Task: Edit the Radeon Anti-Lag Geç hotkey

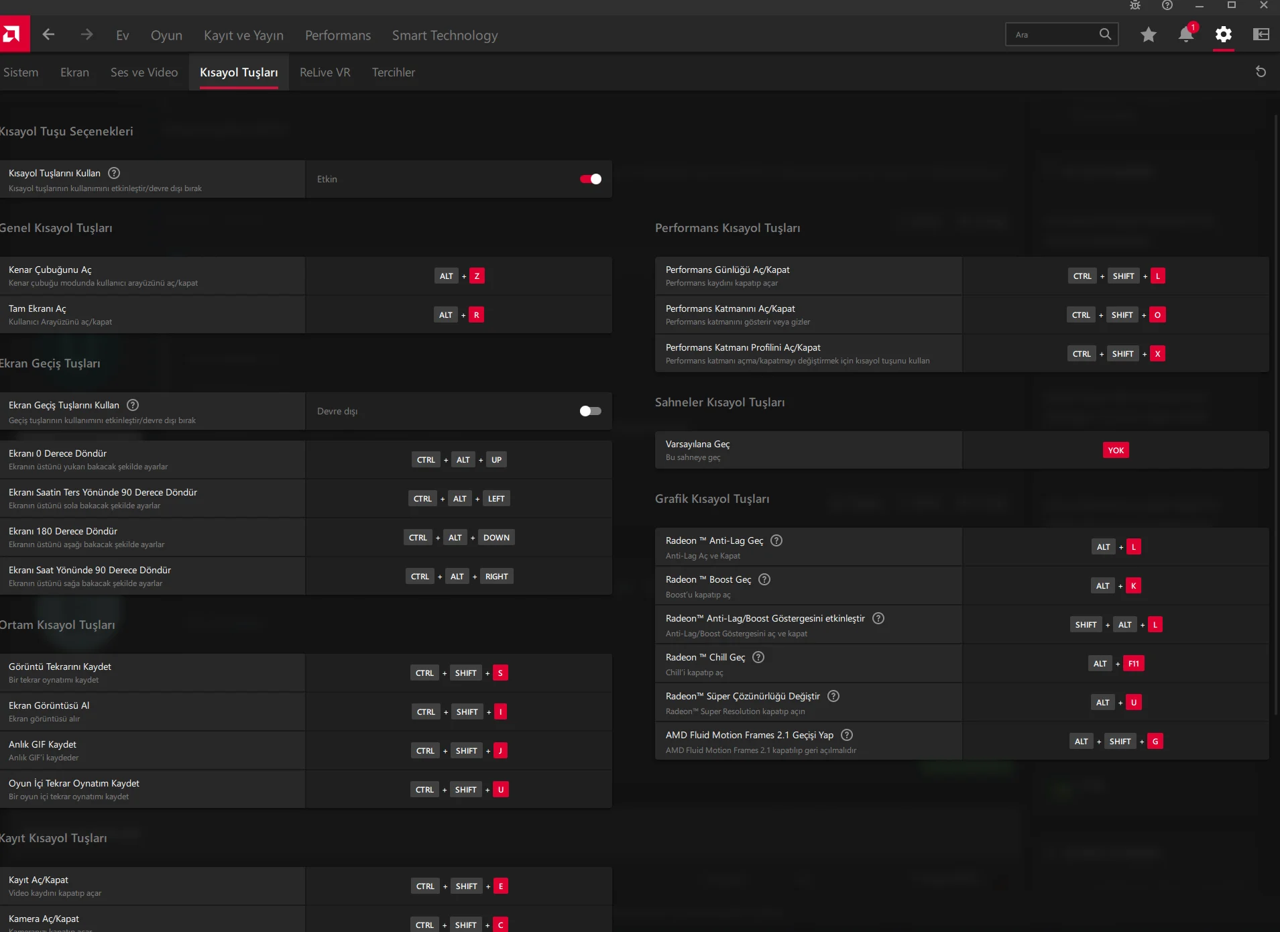Action: (x=1116, y=547)
